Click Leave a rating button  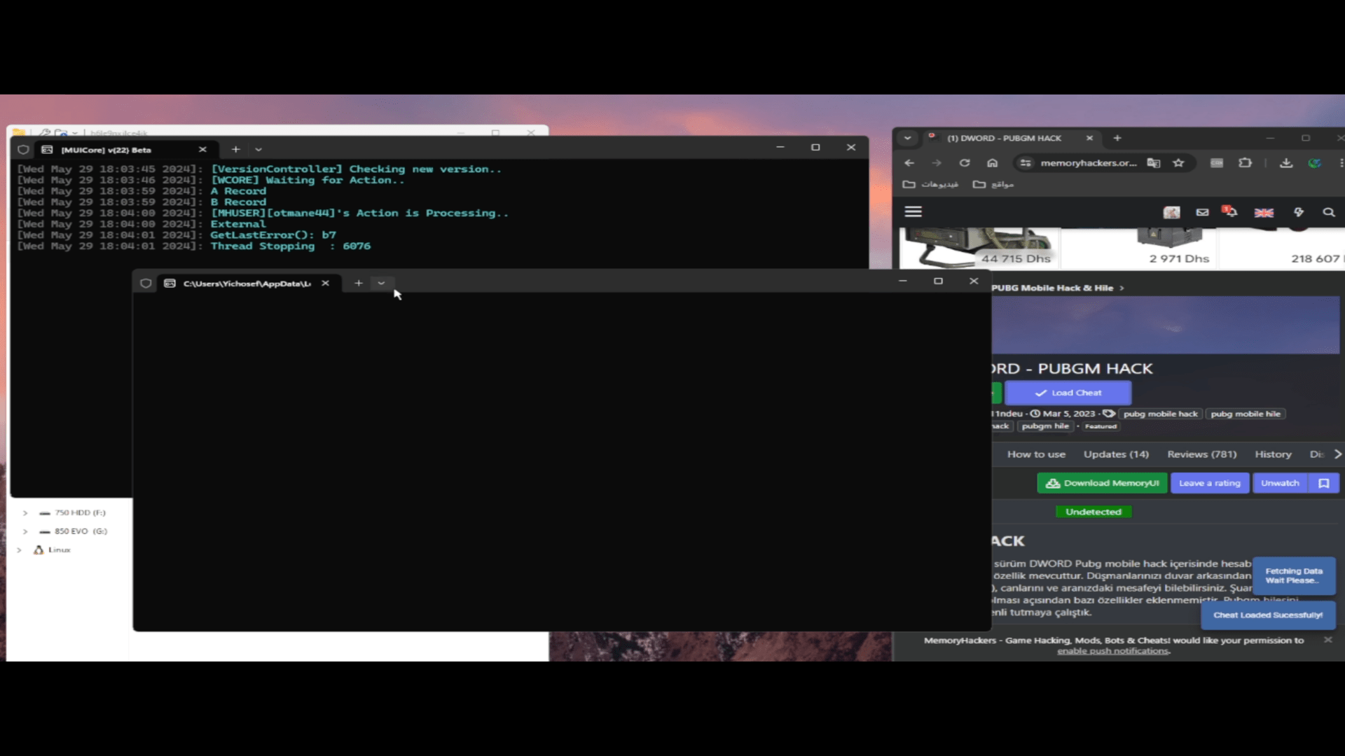pos(1209,483)
